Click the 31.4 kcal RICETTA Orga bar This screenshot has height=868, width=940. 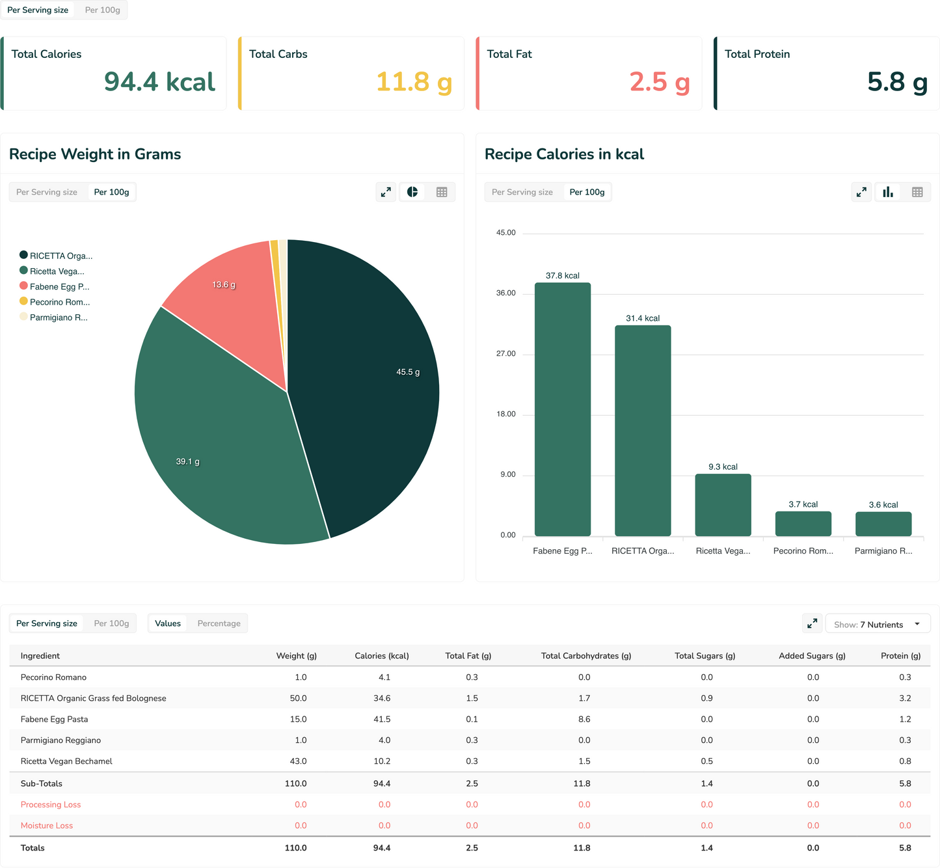coord(643,431)
